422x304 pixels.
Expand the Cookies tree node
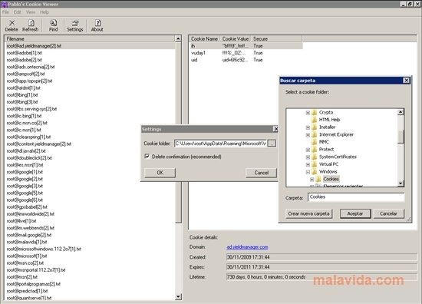click(x=312, y=179)
